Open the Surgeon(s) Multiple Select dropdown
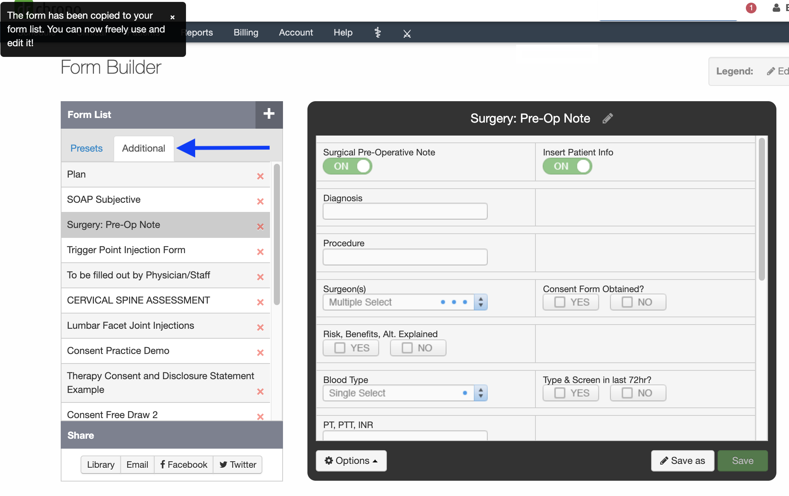This screenshot has width=789, height=496. click(x=405, y=302)
